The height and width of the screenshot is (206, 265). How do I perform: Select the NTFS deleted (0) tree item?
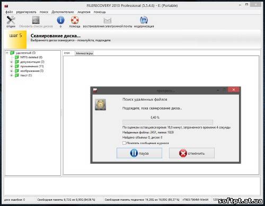coord(31,57)
